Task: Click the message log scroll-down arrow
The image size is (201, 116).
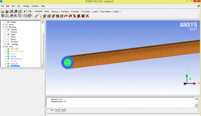Action: [196, 106]
